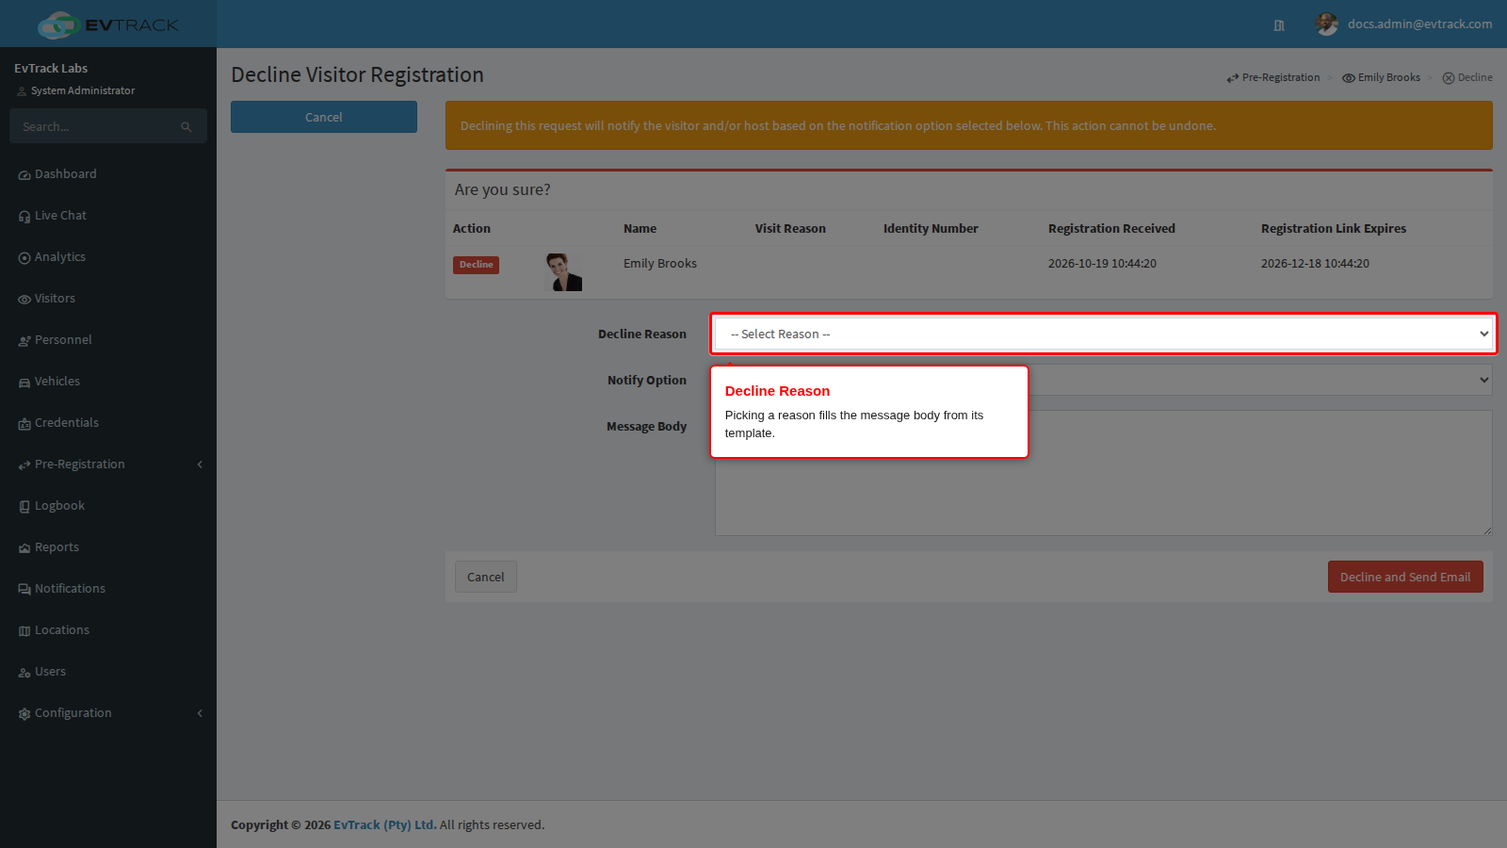This screenshot has height=848, width=1507.
Task: Click the bottom Cancel button
Action: [486, 577]
